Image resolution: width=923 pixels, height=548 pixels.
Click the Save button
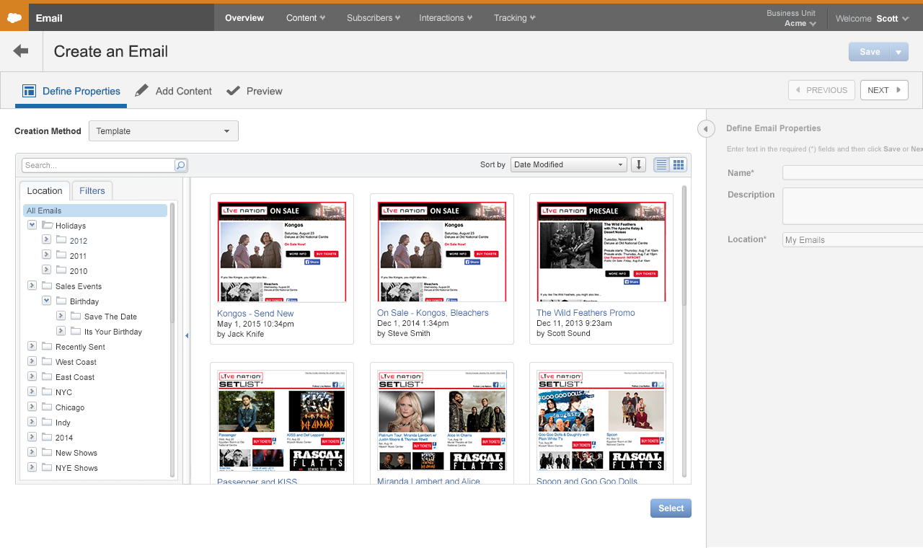click(x=870, y=52)
